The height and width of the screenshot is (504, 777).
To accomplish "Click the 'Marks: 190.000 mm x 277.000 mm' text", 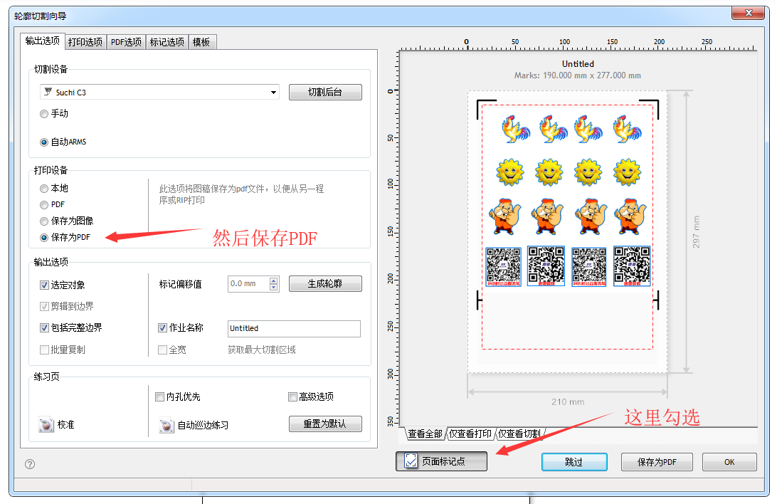I will point(577,75).
